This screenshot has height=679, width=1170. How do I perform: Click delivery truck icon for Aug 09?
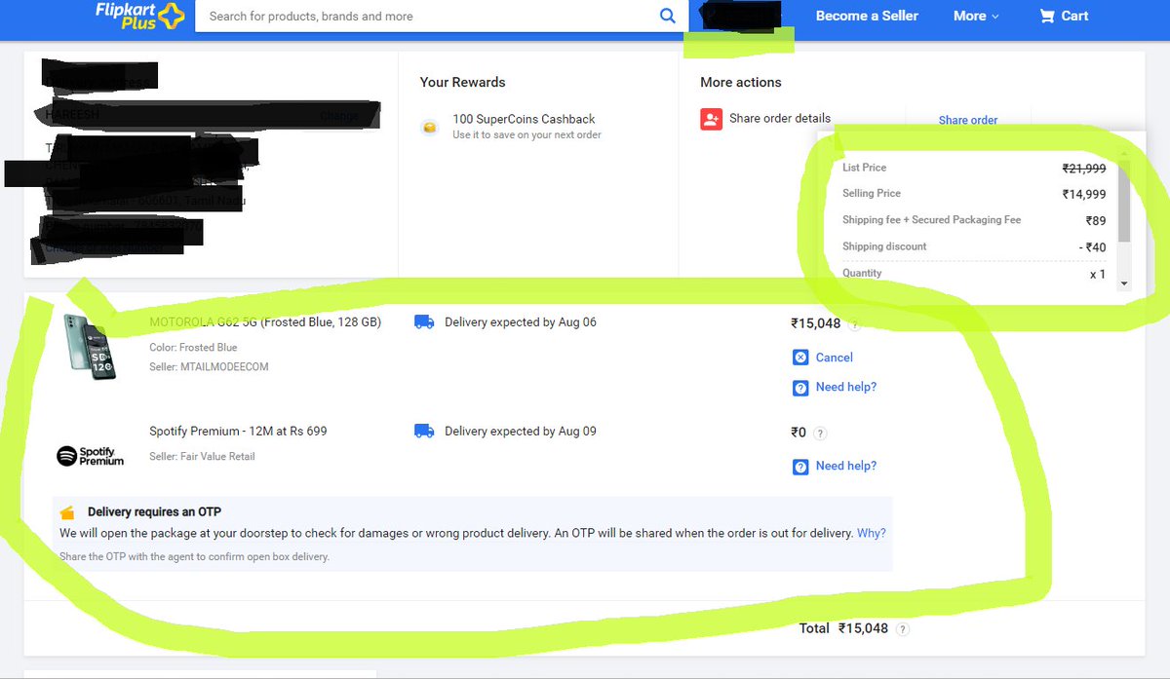[424, 431]
